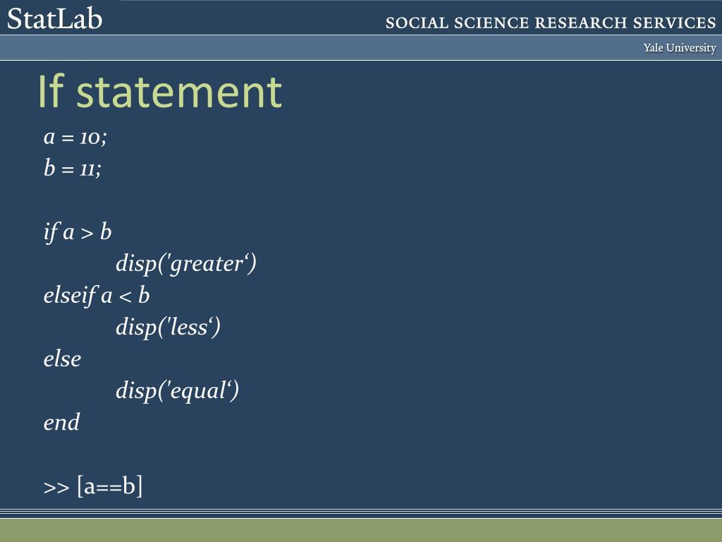This screenshot has height=542, width=722.
Task: Click the StatLab logo text
Action: 54,19
